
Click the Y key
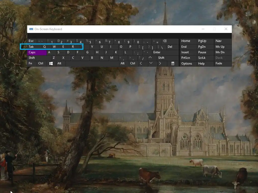[x=94, y=47]
